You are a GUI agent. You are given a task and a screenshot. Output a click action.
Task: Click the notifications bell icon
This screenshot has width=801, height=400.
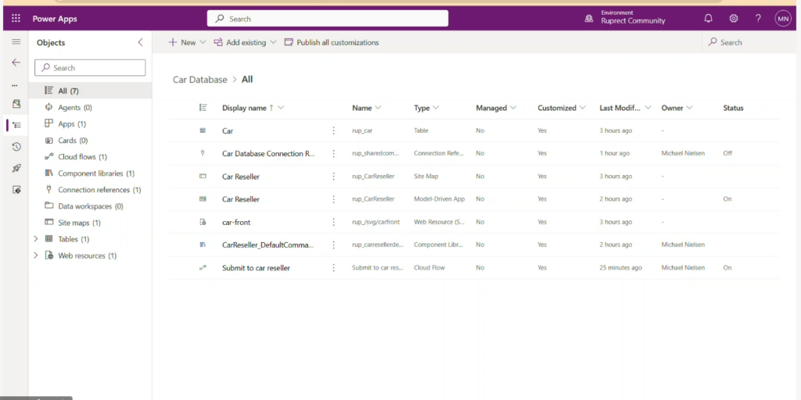(708, 19)
